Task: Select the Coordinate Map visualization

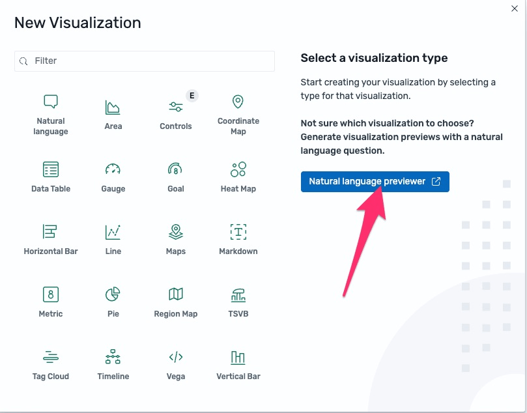Action: (238, 114)
